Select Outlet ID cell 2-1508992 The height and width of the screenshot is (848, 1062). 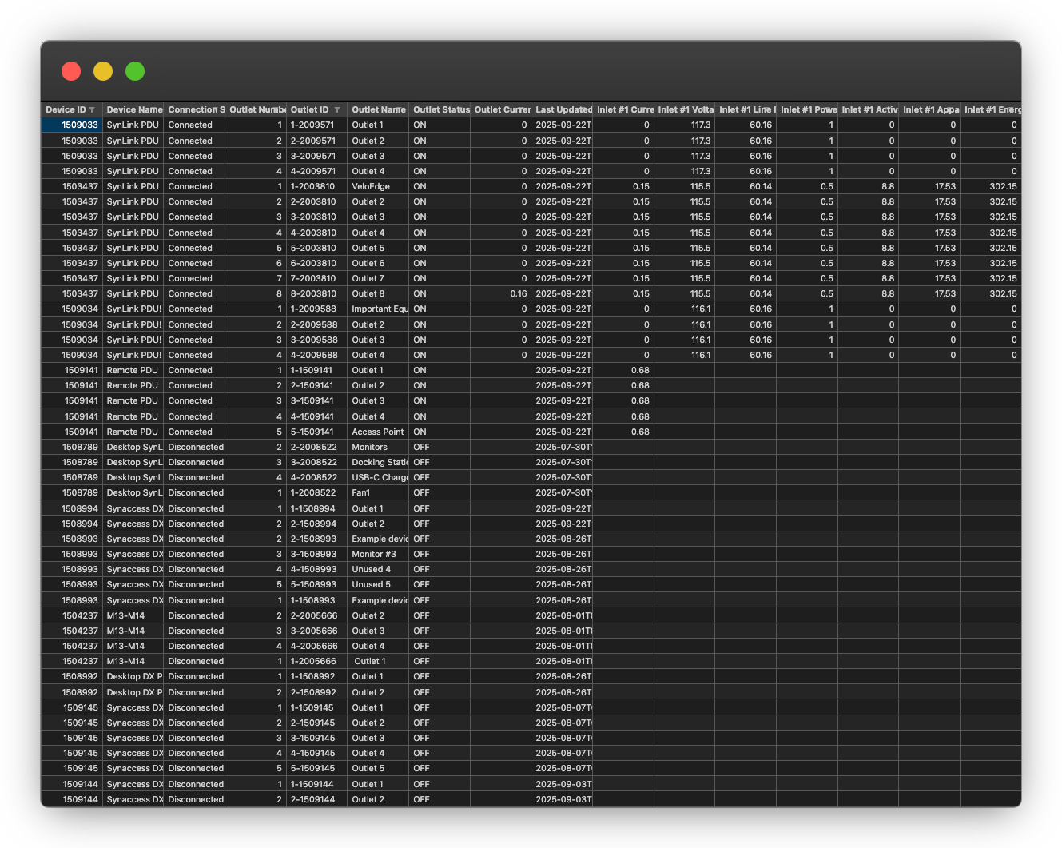coord(316,692)
